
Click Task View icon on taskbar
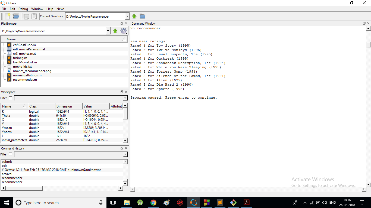(x=113, y=203)
